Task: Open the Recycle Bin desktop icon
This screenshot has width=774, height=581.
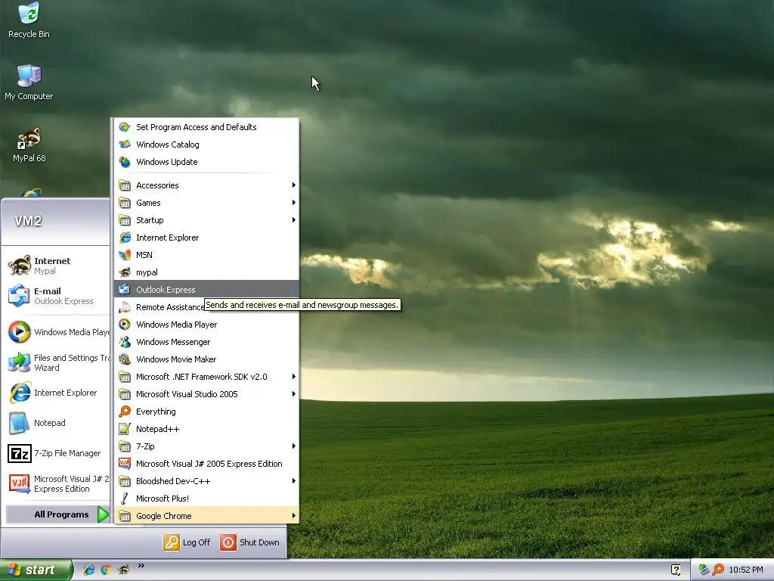Action: coord(29,20)
